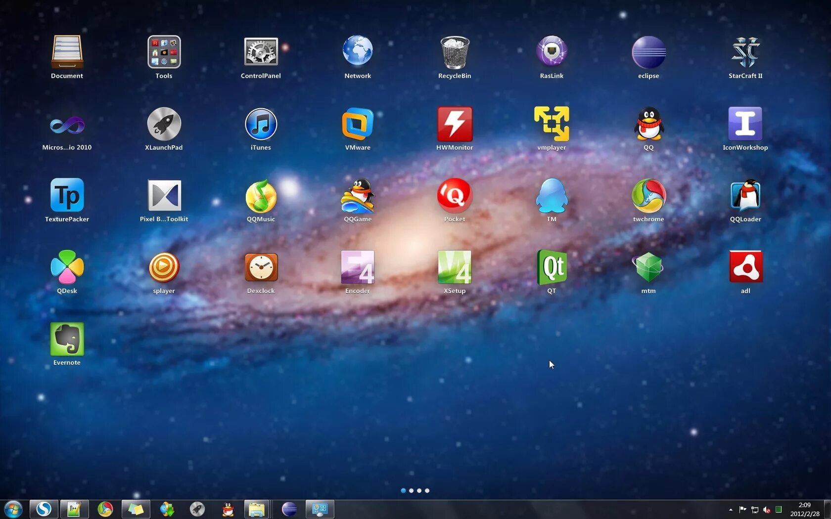Click muted volume tray icon
Screen dimensions: 831x519
click(767, 510)
